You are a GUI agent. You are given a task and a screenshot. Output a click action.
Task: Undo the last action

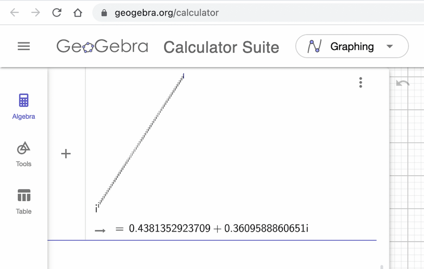coord(402,83)
